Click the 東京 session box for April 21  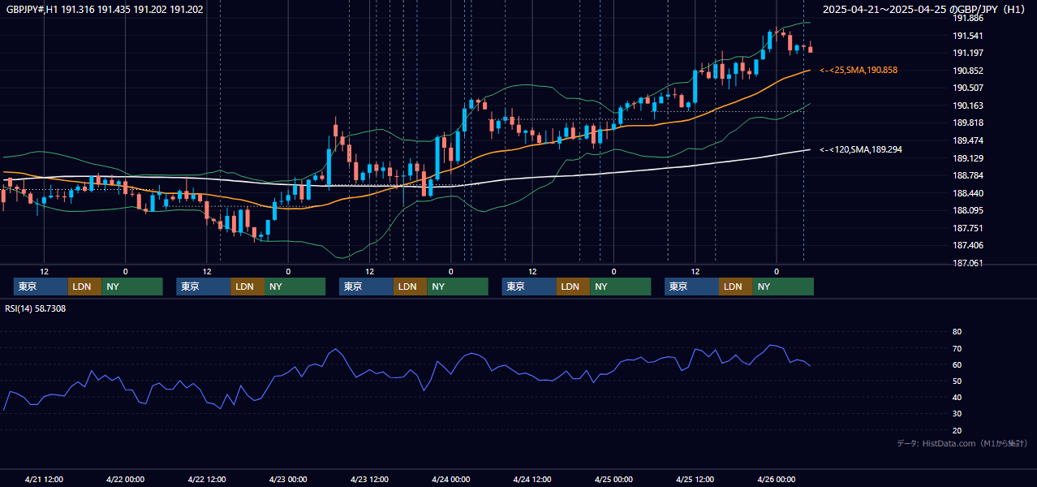point(41,287)
